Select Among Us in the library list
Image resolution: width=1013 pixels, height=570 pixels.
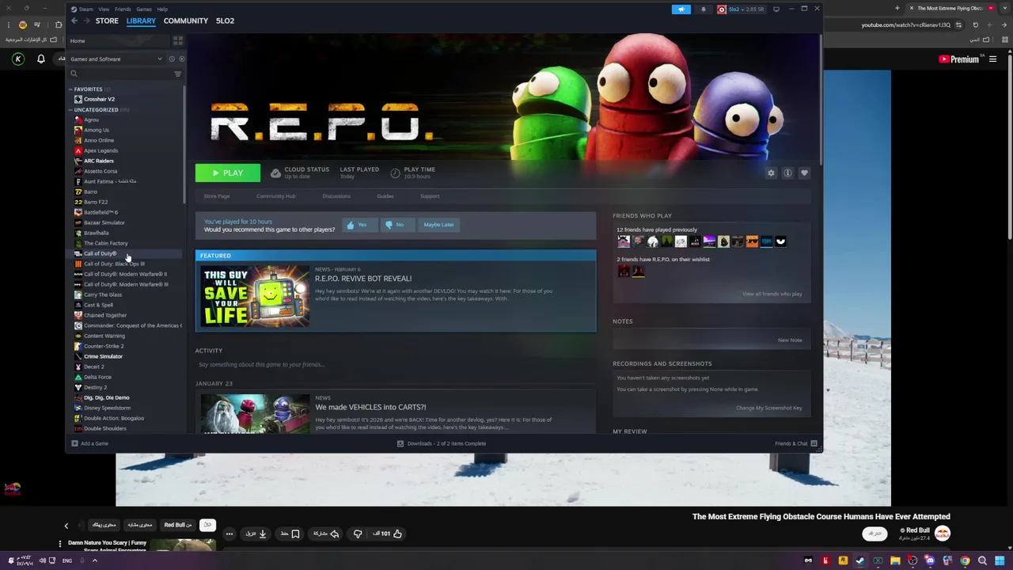(97, 130)
